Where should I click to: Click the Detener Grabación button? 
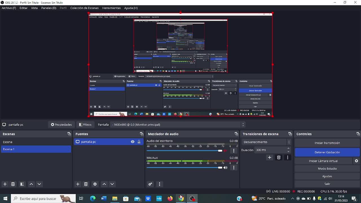pos(327,152)
